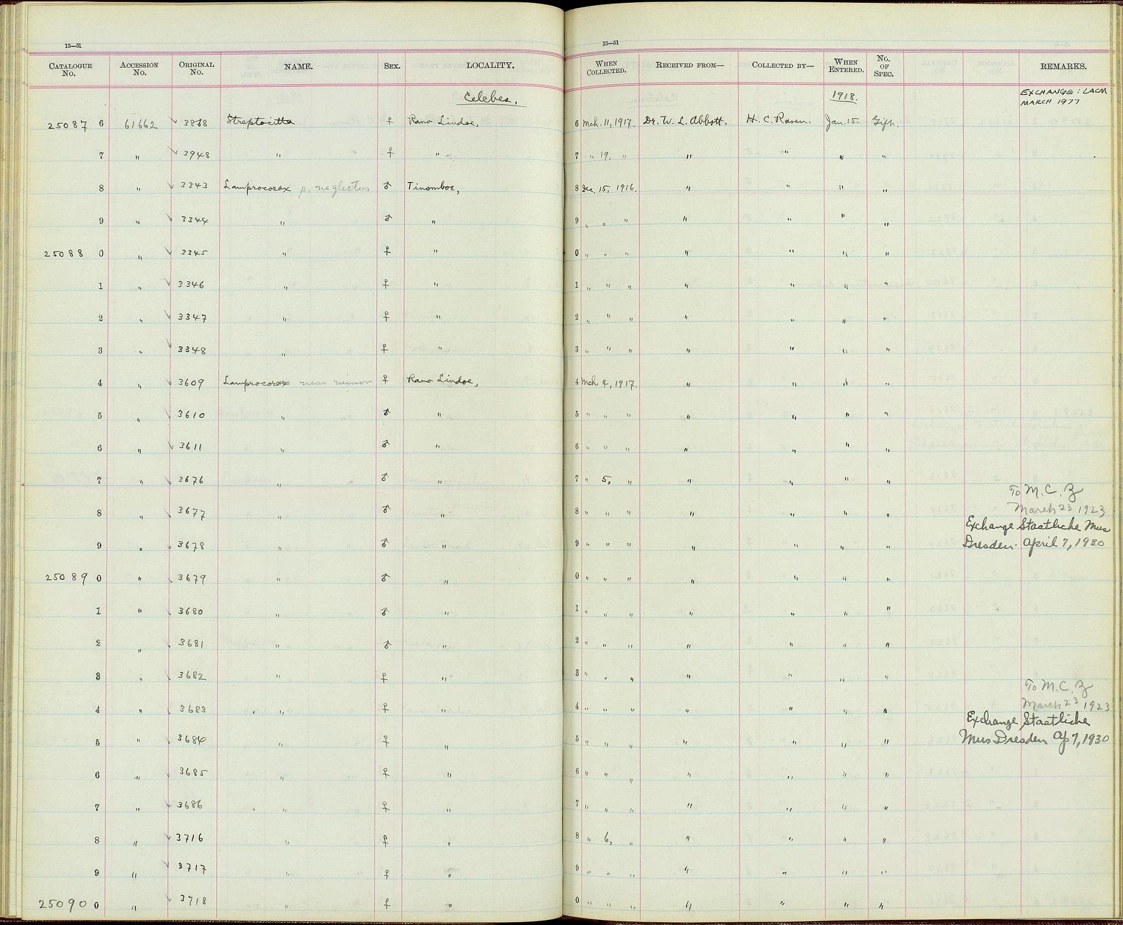Click original number "3686"
Viewport: 1123px width, 925px height.
[x=191, y=805]
